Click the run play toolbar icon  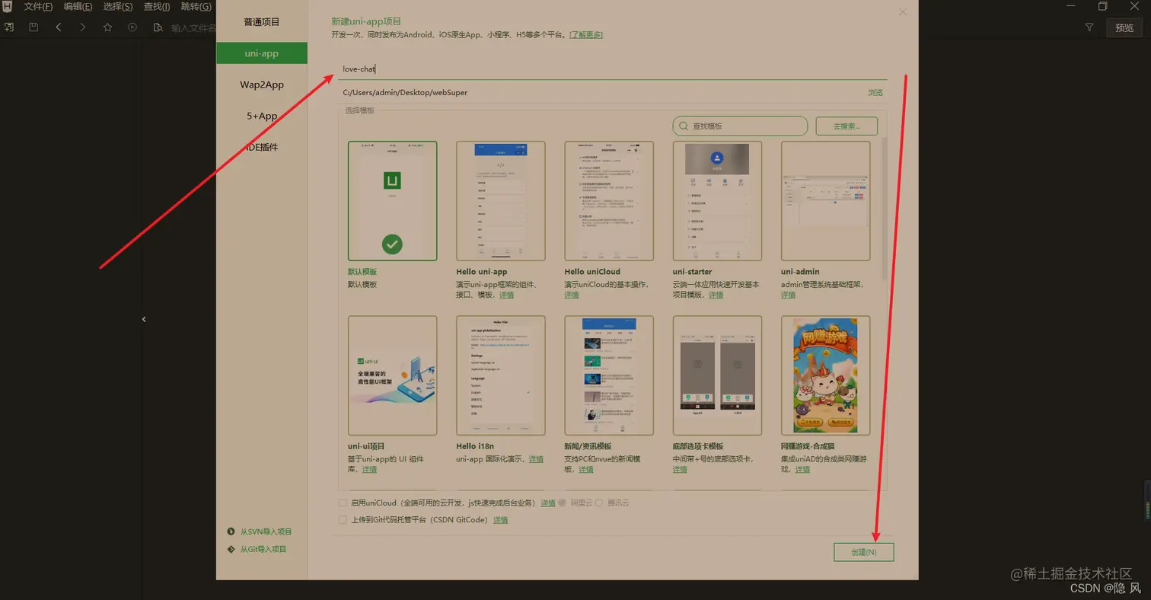coord(132,27)
